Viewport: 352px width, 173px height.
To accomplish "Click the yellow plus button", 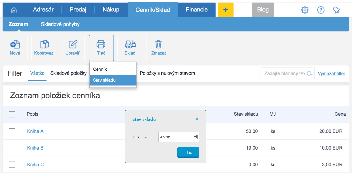I will click(225, 10).
